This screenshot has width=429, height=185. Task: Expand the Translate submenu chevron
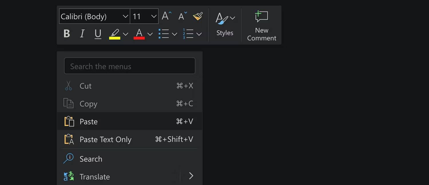[x=191, y=176]
